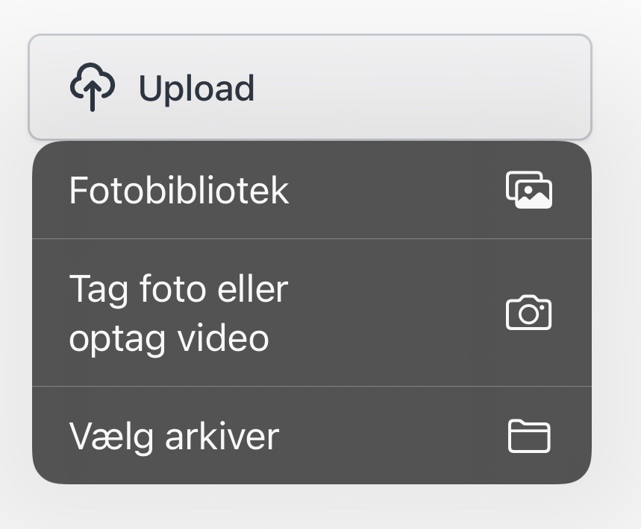641x529 pixels.
Task: Launch camera using the camera glyph
Action: pyautogui.click(x=529, y=312)
